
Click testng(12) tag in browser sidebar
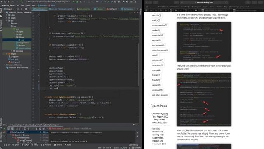point(156,70)
